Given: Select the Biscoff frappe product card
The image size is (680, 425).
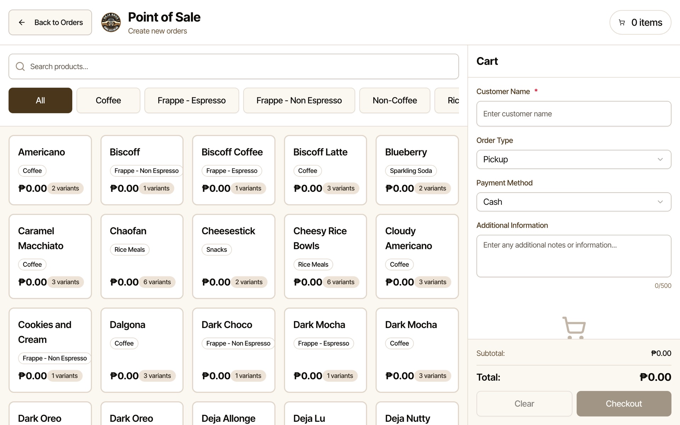Looking at the screenshot, I should (x=142, y=170).
